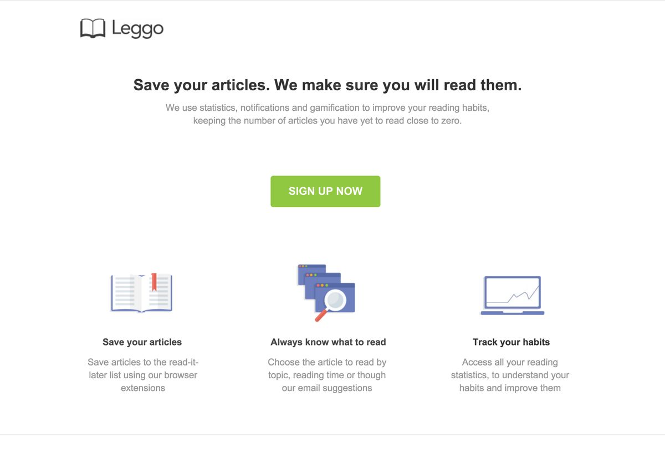Click the magnifying glass browser windows icon

(325, 291)
